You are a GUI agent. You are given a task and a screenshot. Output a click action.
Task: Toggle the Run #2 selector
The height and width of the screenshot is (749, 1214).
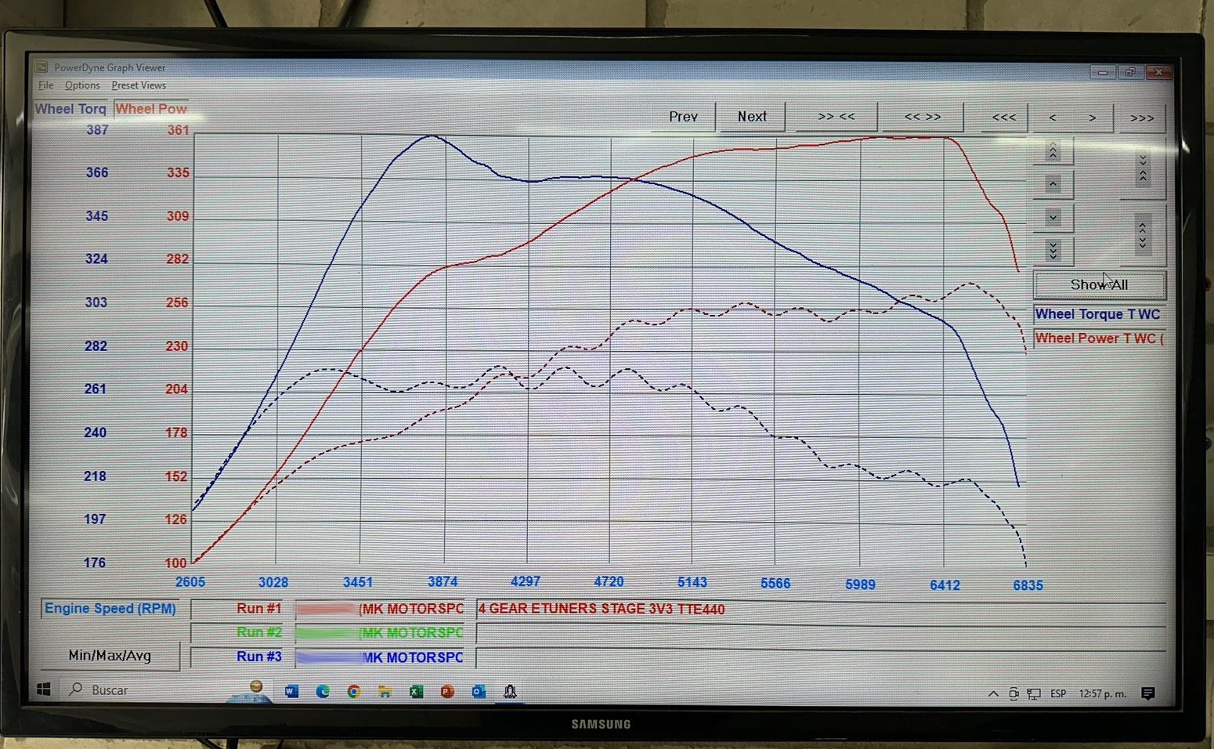coord(258,632)
